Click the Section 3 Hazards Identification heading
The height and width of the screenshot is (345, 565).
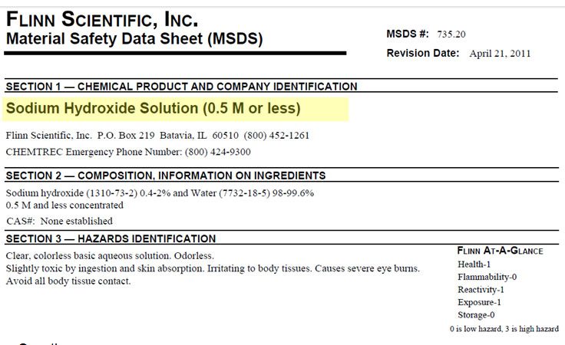click(111, 238)
